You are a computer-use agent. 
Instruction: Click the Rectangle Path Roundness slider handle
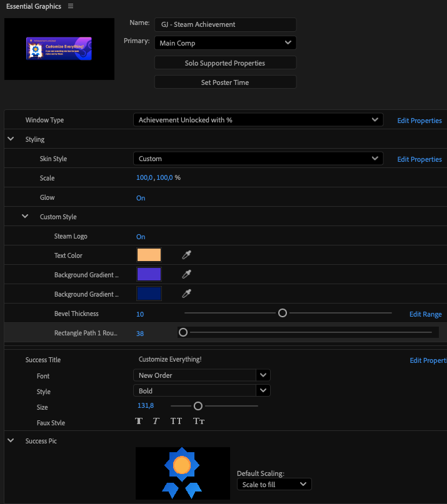[x=183, y=332]
